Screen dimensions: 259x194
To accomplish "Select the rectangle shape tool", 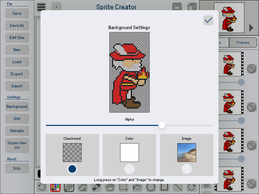I will [x=164, y=188].
